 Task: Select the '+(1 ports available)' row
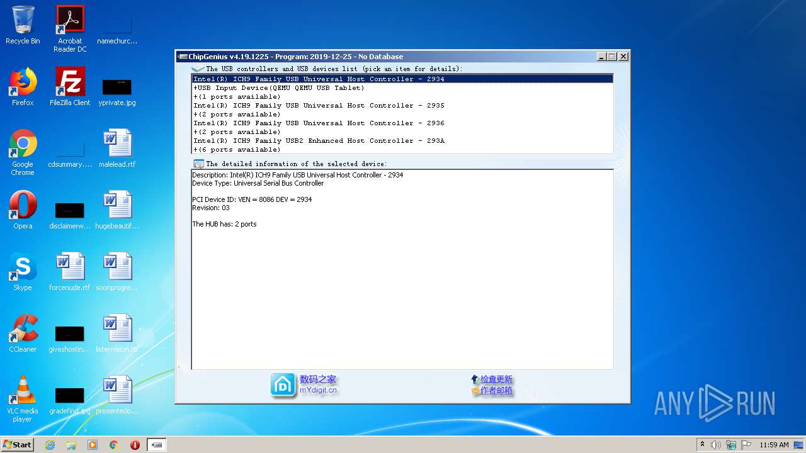[402, 96]
